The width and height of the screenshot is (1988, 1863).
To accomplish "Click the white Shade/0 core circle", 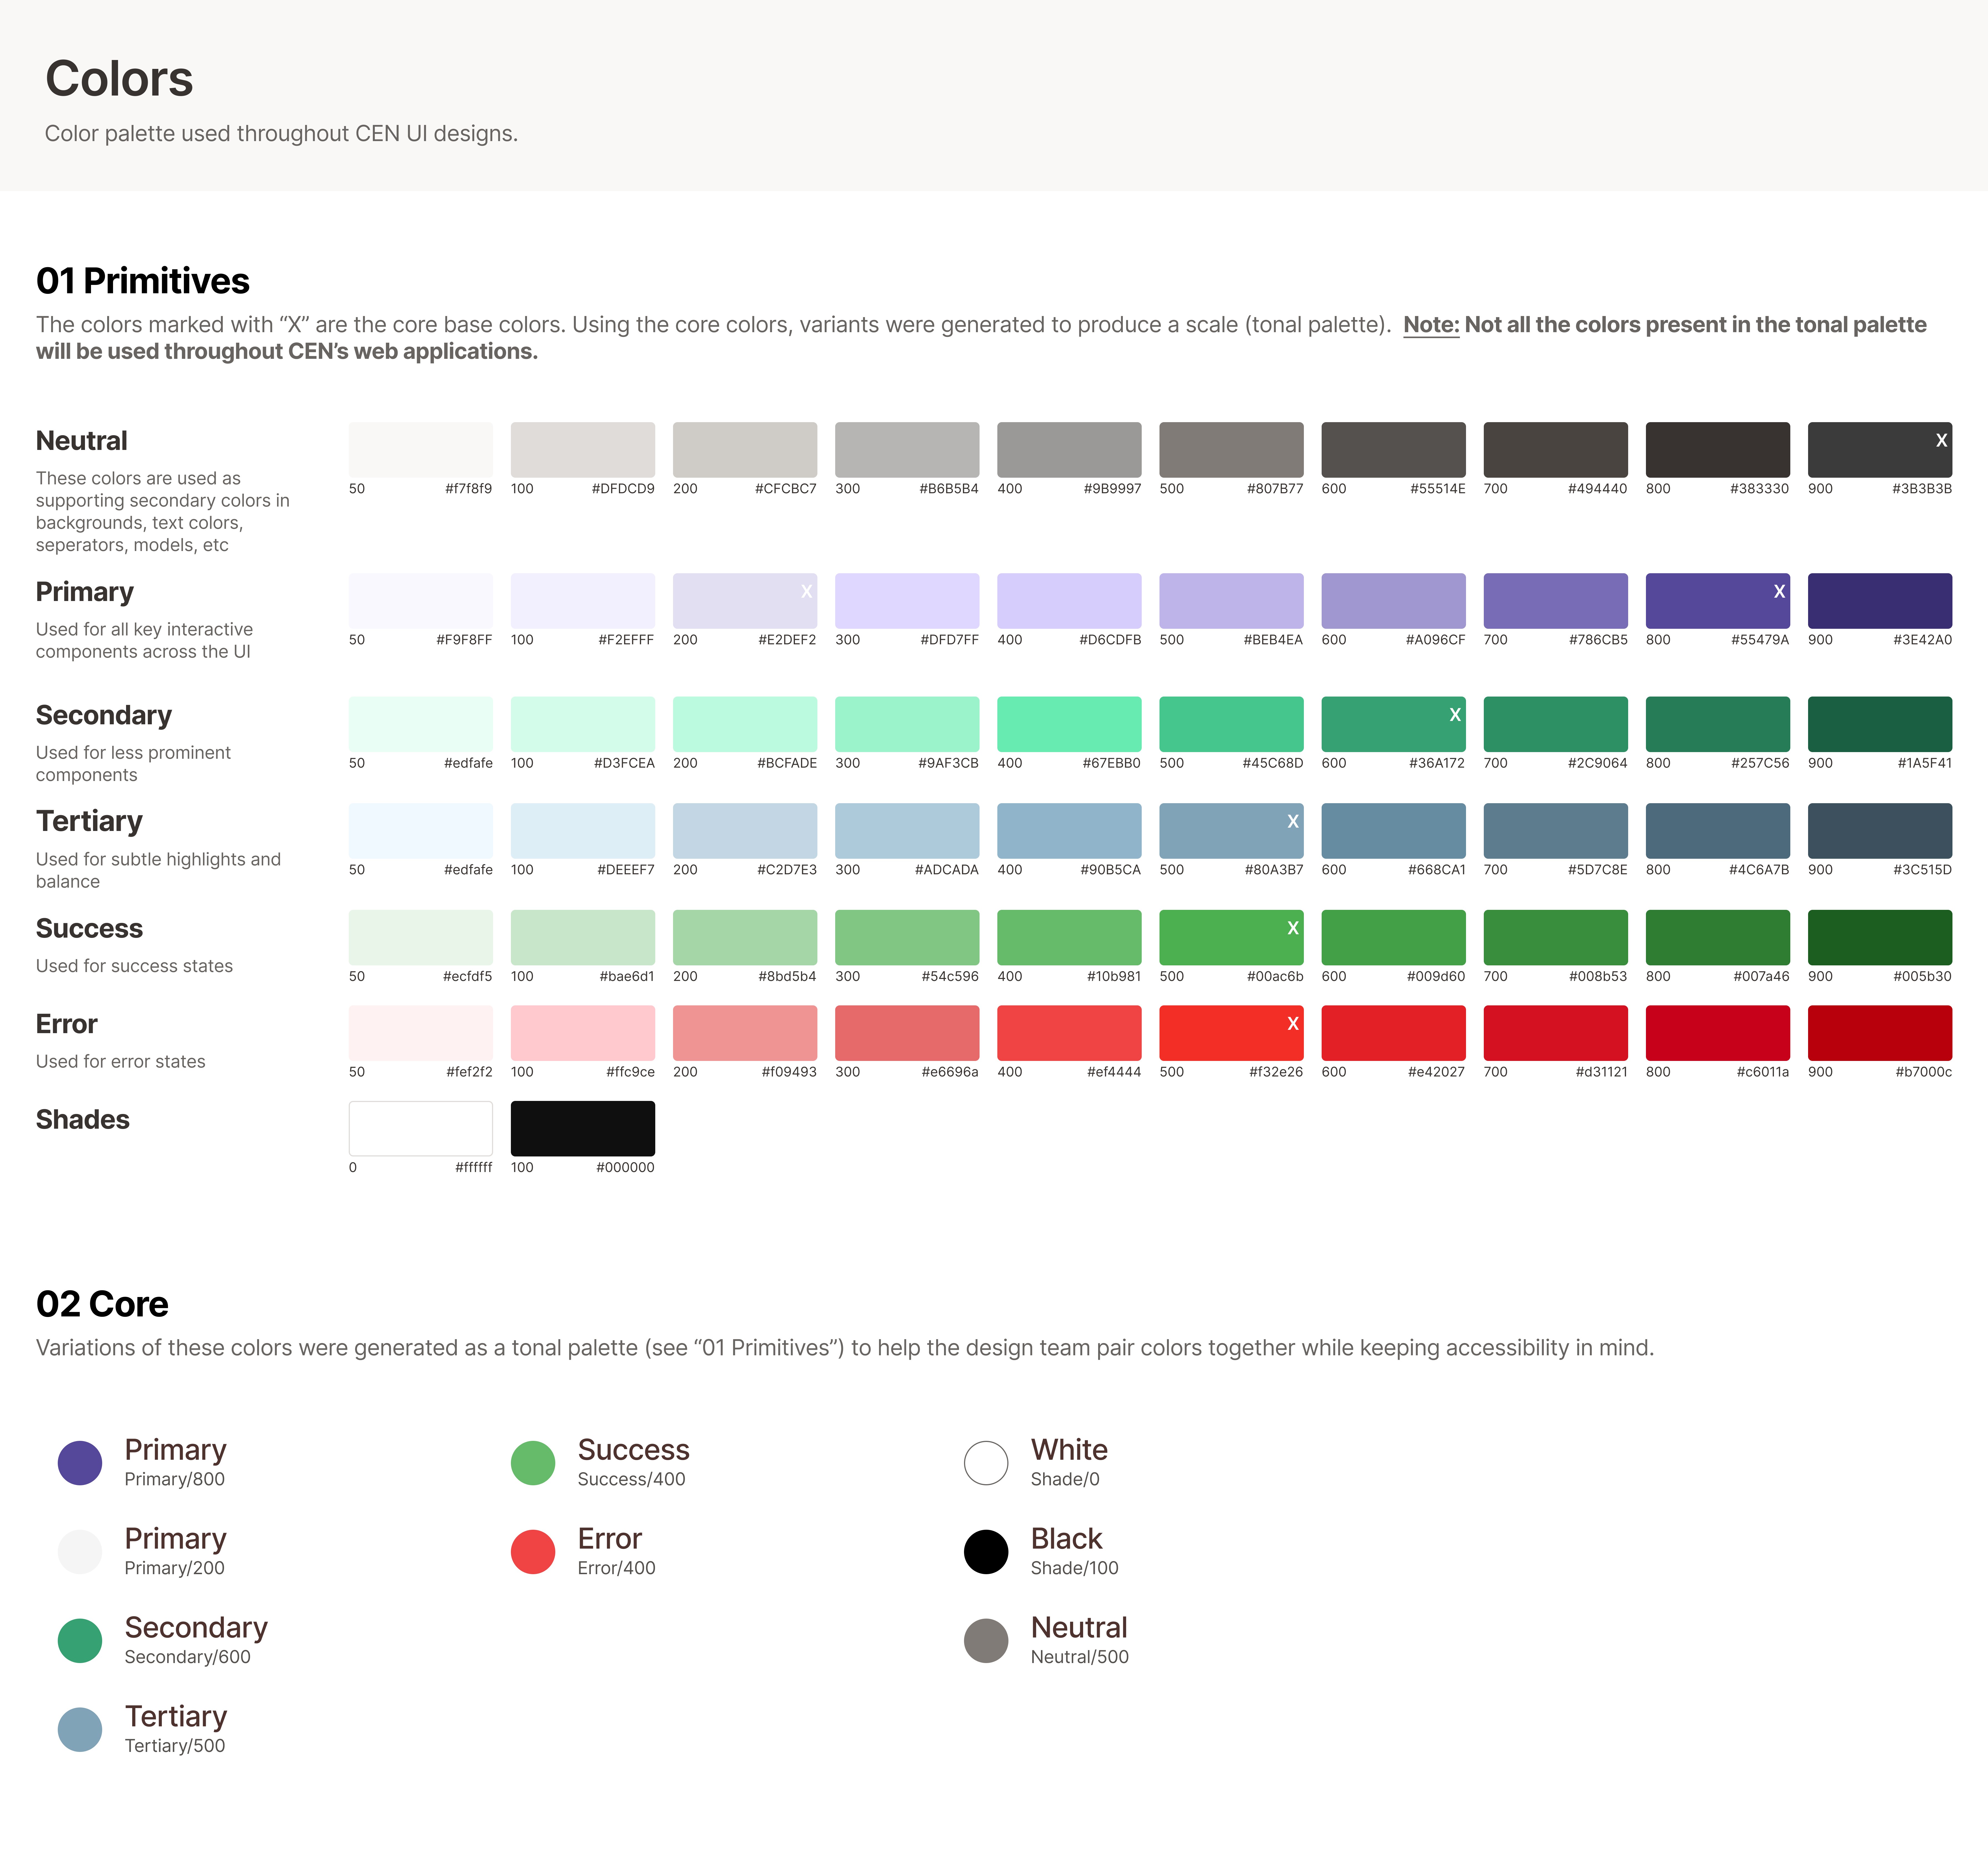I will coord(986,1463).
